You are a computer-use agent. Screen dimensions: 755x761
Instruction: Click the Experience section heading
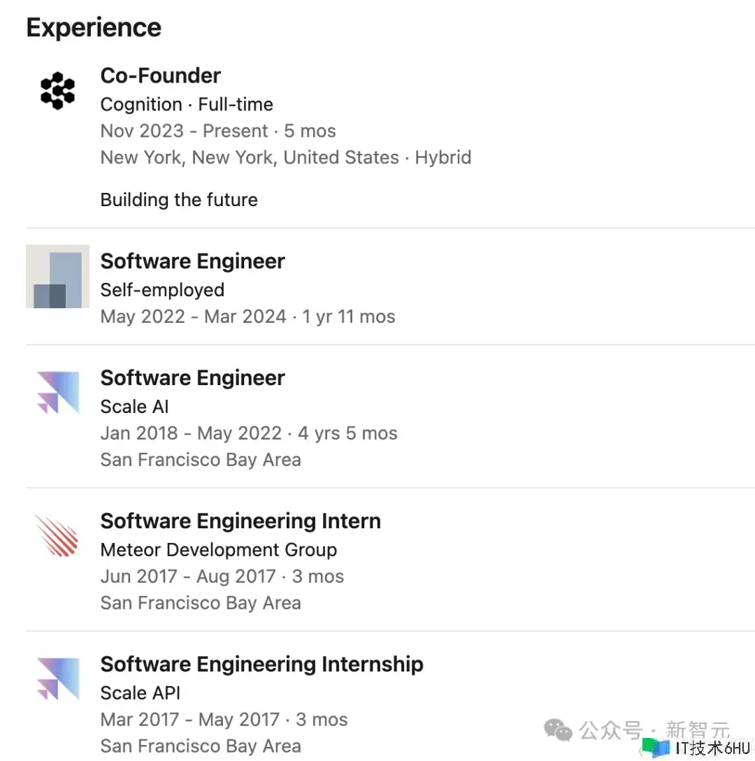click(94, 28)
